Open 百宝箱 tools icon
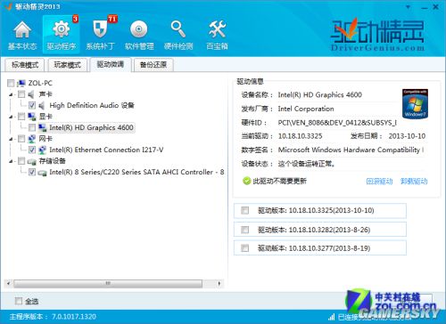The image size is (446, 324). pyautogui.click(x=217, y=29)
